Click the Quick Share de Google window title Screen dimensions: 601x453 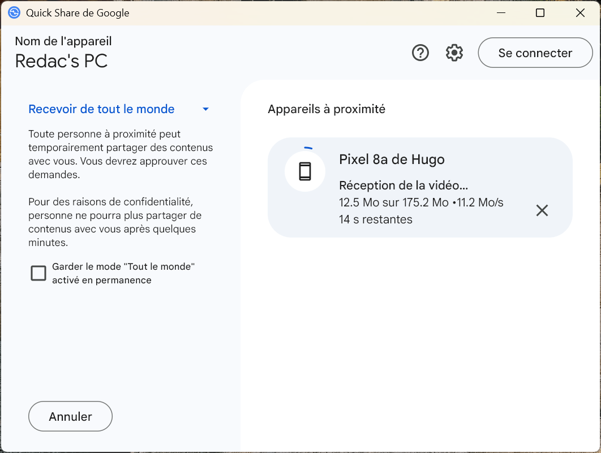click(x=78, y=12)
